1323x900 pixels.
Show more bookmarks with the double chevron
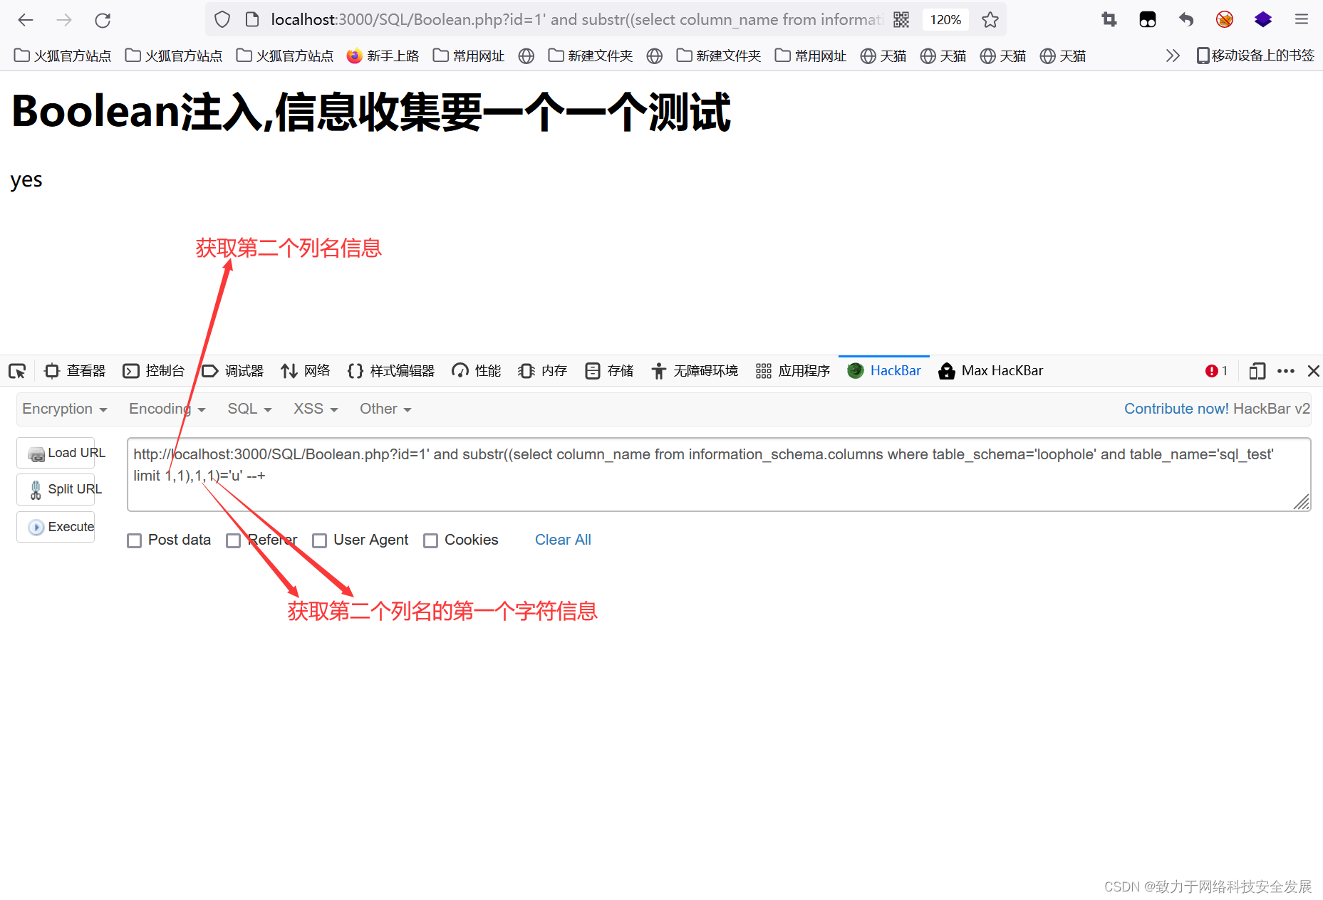point(1173,56)
